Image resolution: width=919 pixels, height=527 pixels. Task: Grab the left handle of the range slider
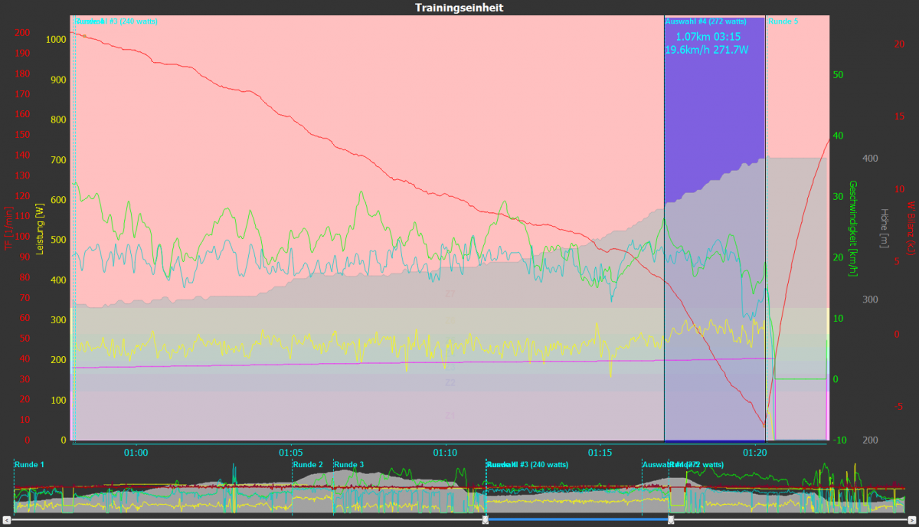pos(486,520)
